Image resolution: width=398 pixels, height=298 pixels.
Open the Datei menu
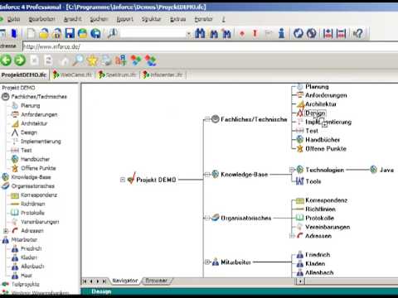pos(13,19)
